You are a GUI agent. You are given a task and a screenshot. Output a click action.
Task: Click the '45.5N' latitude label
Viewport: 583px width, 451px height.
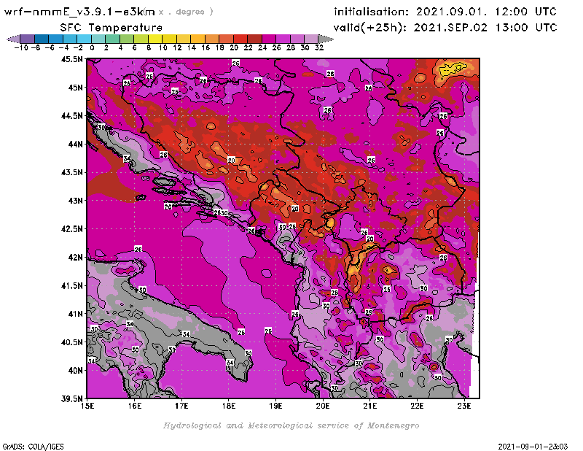(x=71, y=59)
